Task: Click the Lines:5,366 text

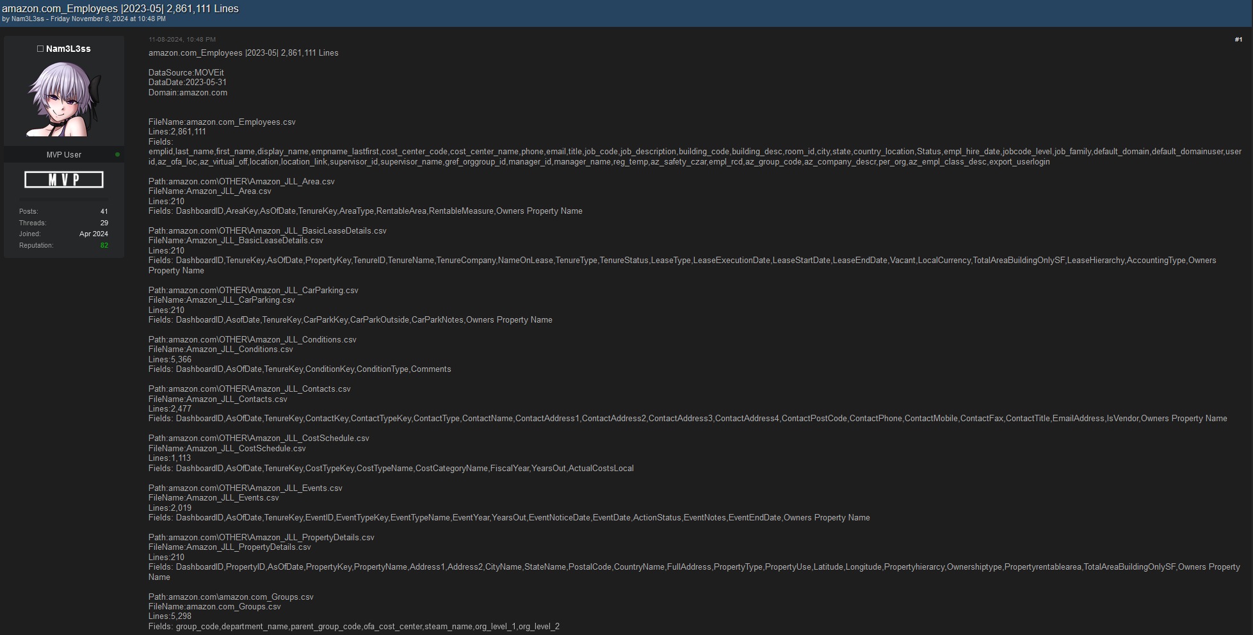Action: click(170, 360)
